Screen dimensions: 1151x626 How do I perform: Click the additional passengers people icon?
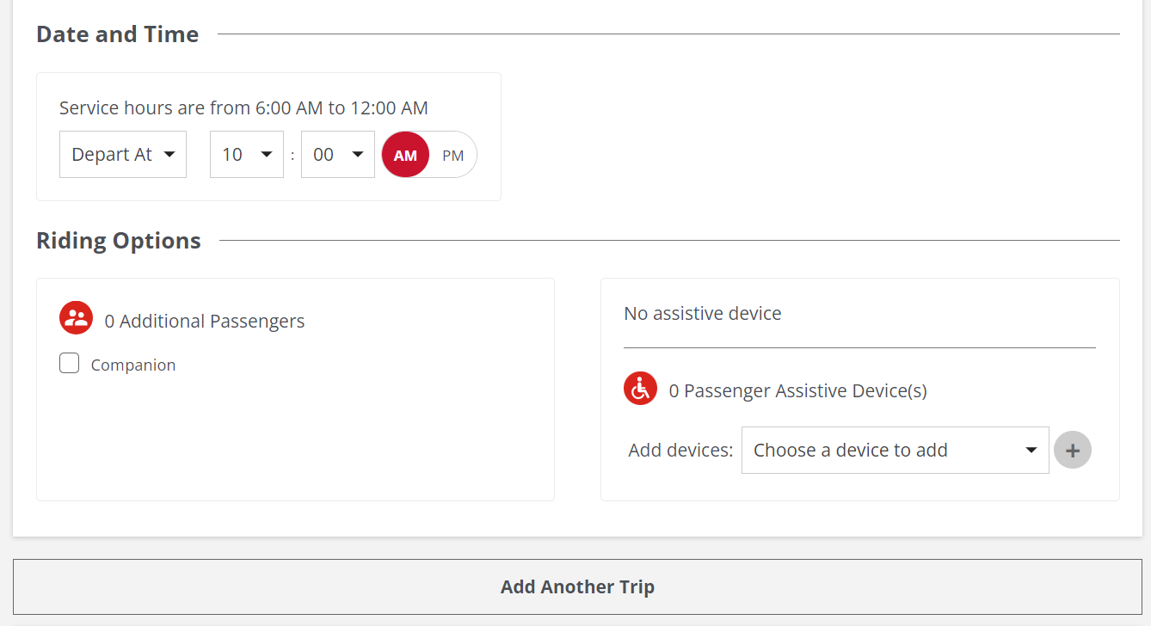(76, 318)
